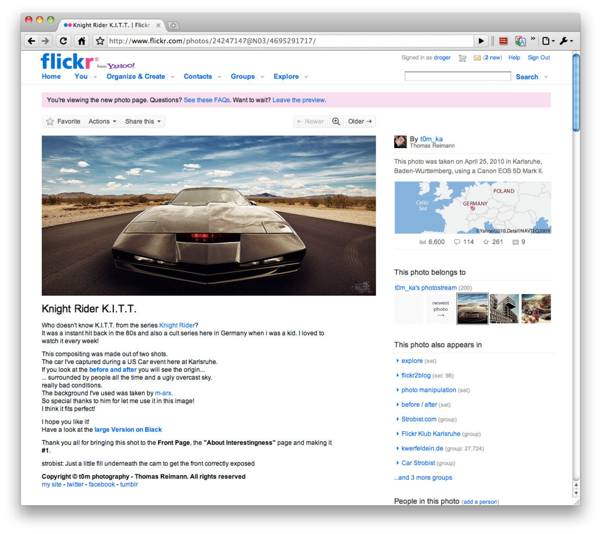Open Flickr mail via the envelope icon

click(x=477, y=57)
